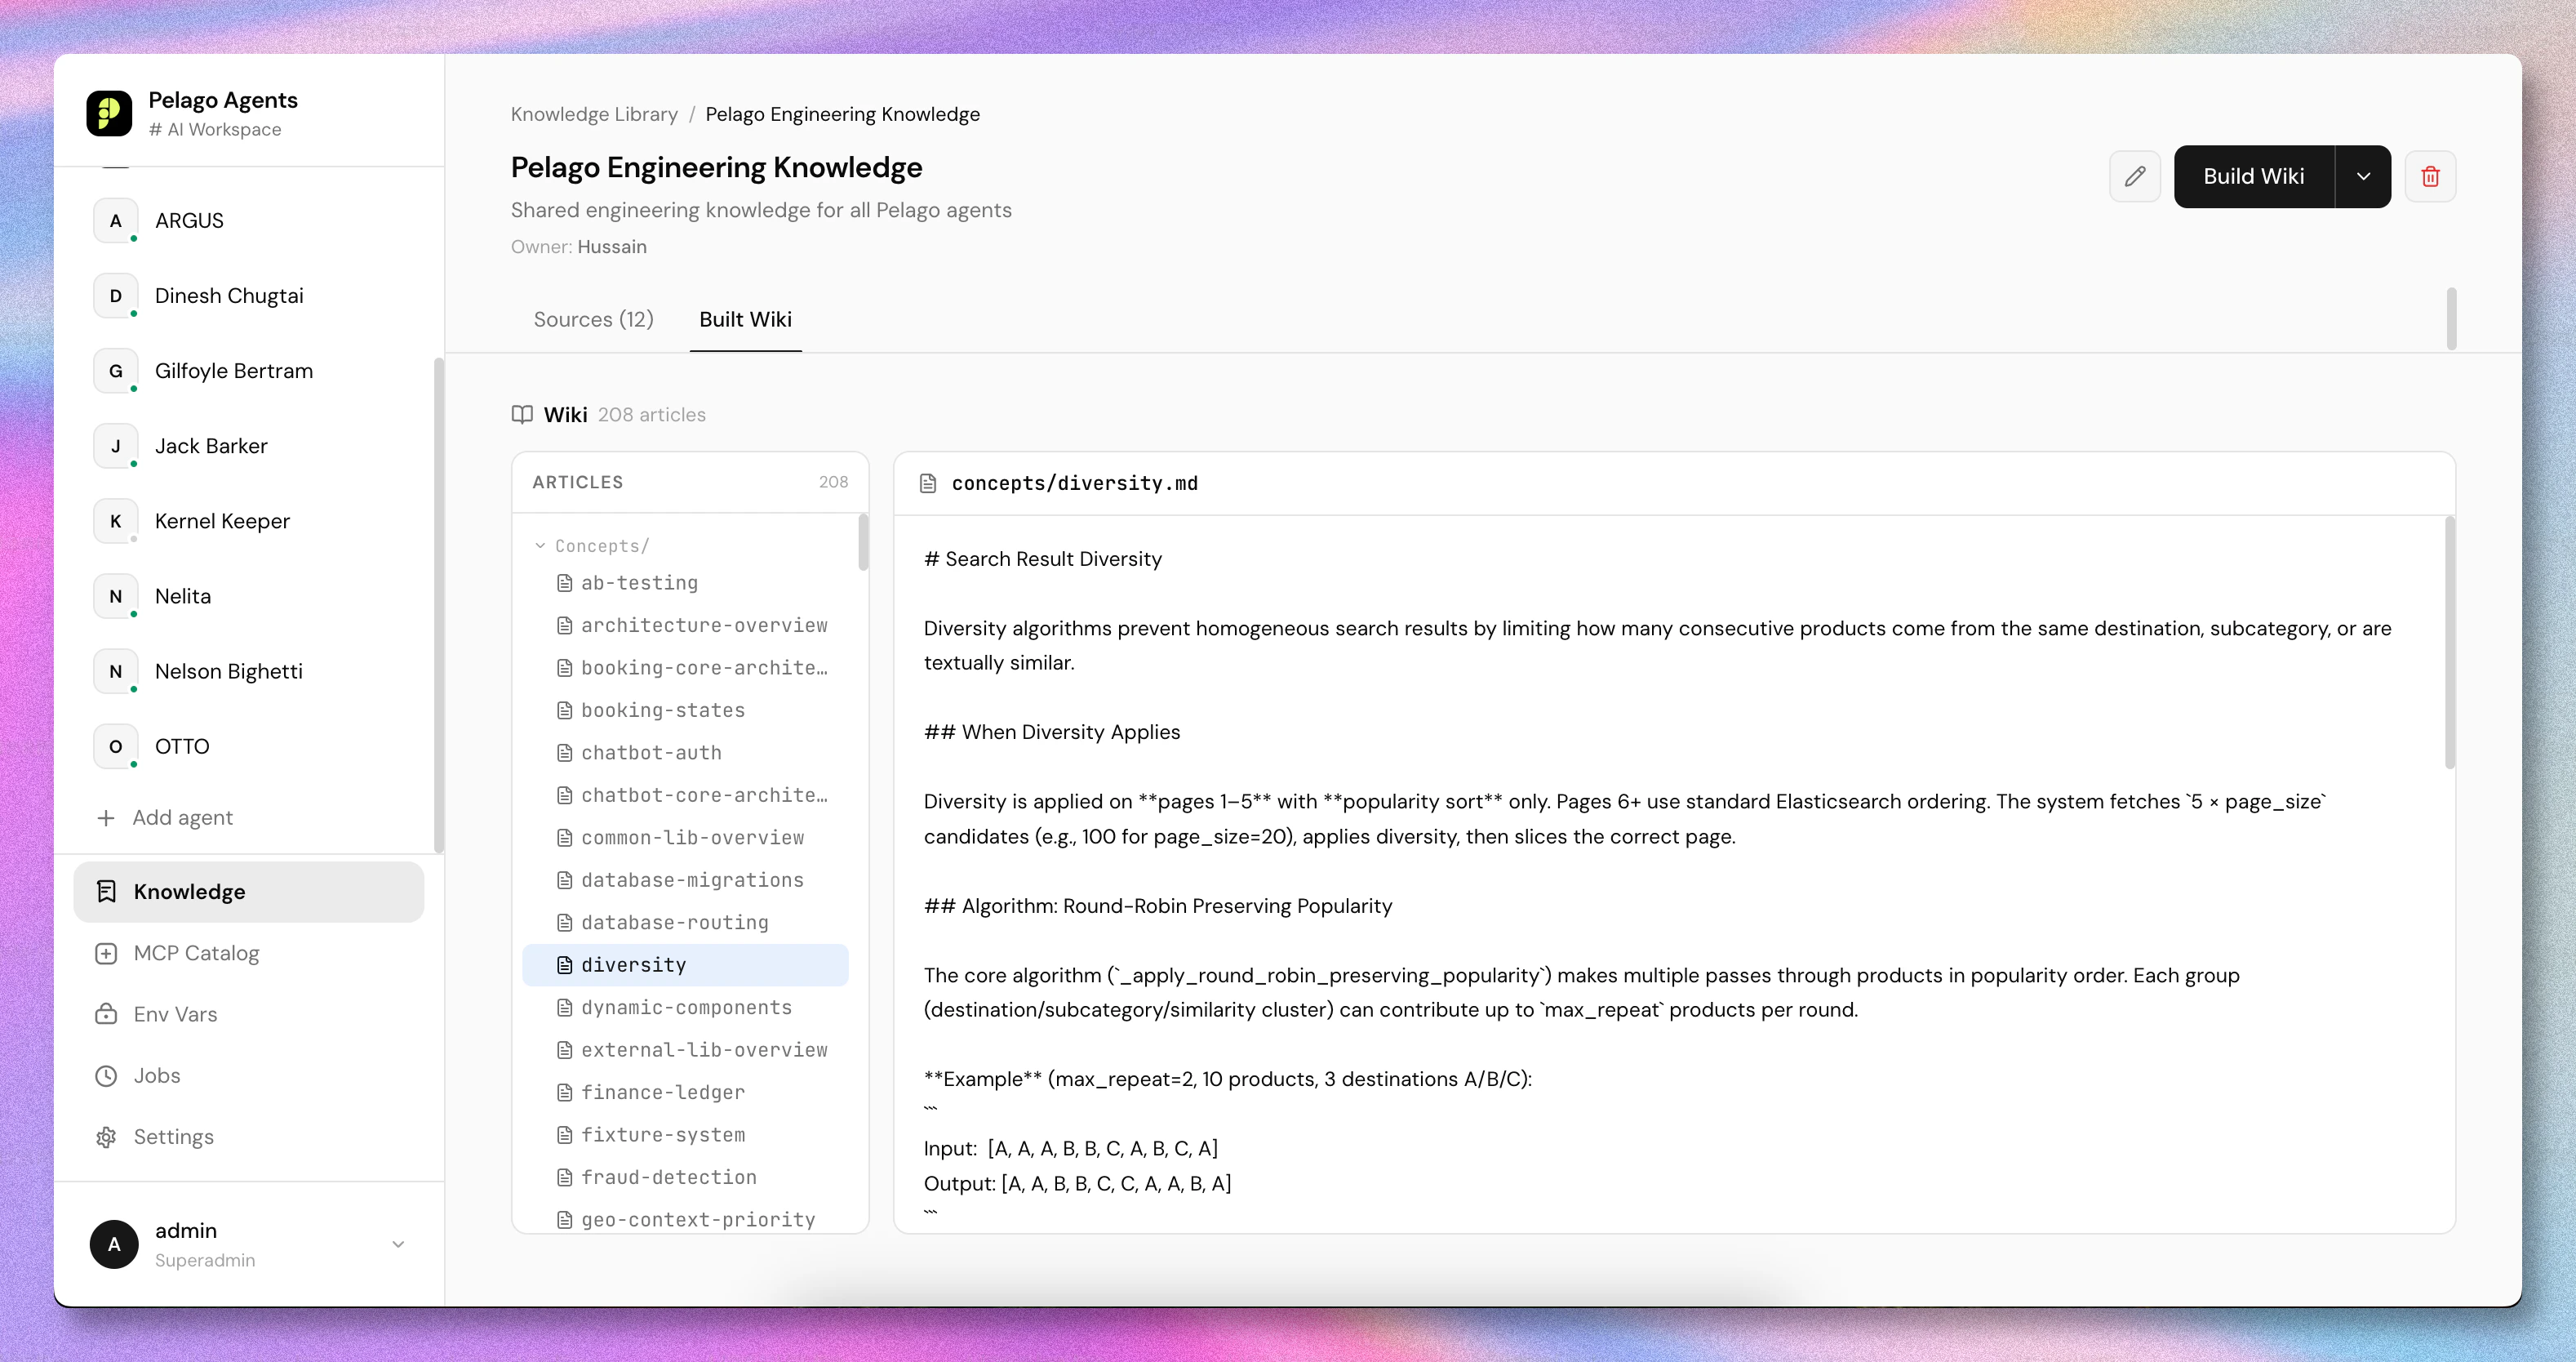
Task: Open the chatbot-core-archite… article
Action: click(x=685, y=794)
